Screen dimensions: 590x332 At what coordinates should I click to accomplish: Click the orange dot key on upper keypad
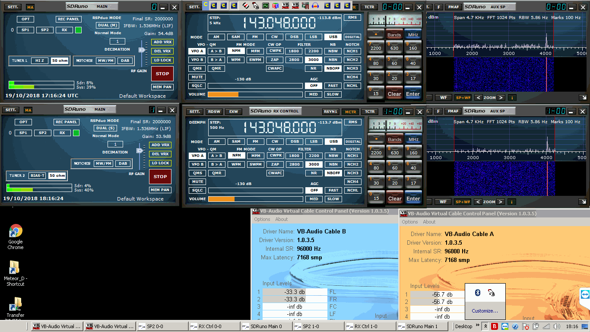pyautogui.click(x=376, y=34)
